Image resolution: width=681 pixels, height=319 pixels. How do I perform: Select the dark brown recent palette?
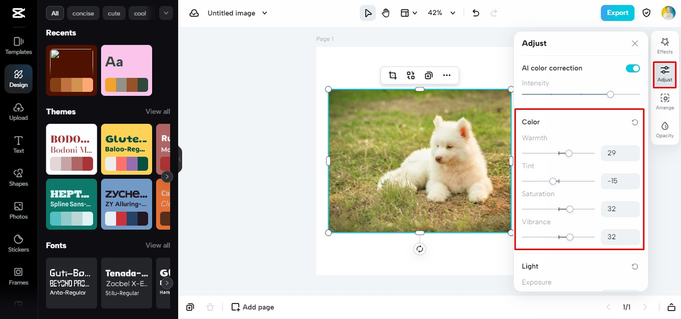(x=72, y=70)
